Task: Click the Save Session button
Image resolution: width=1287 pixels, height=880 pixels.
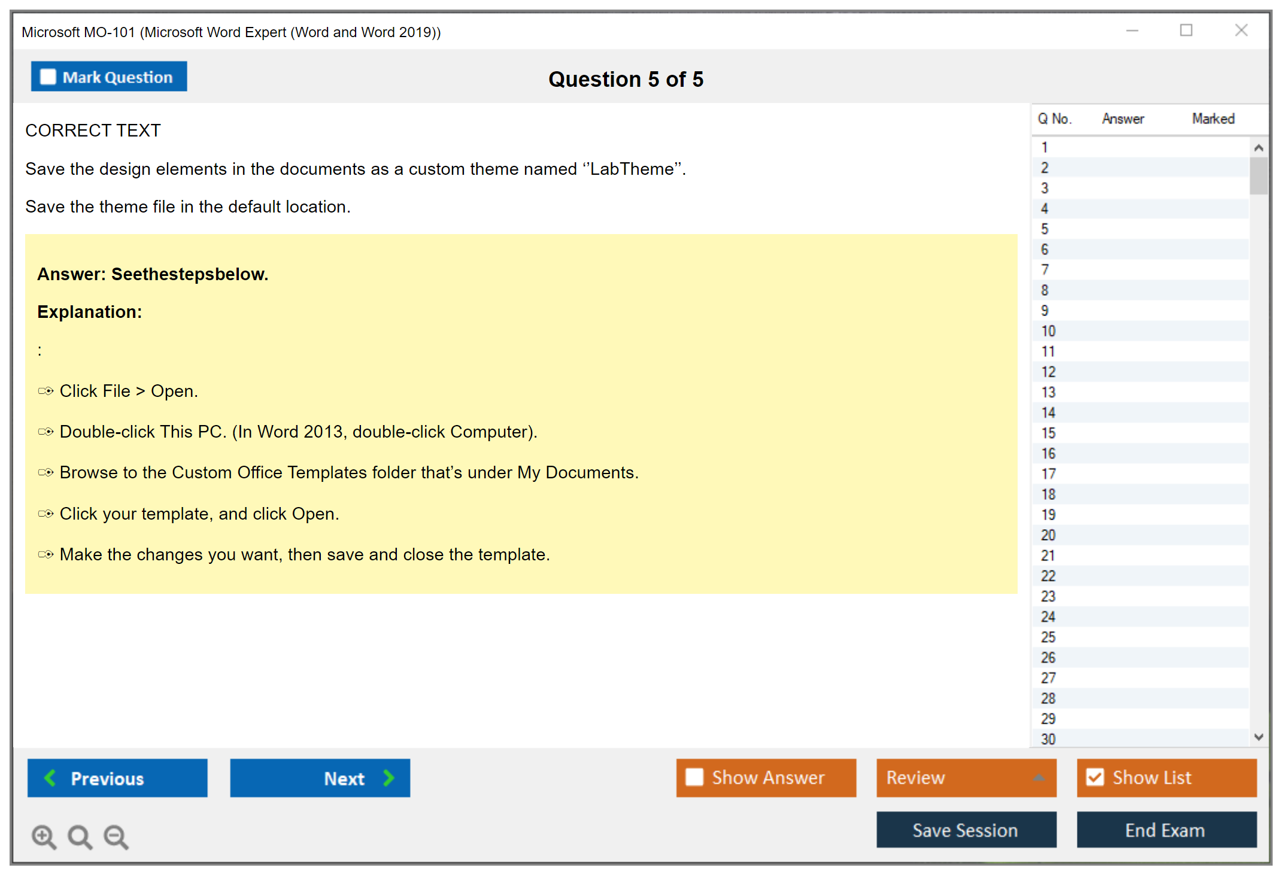Action: click(966, 830)
